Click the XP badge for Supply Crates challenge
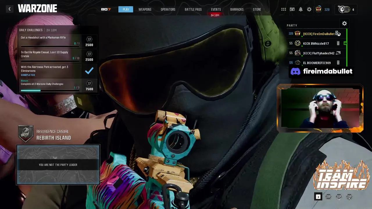The width and height of the screenshot is (372, 209). (89, 54)
